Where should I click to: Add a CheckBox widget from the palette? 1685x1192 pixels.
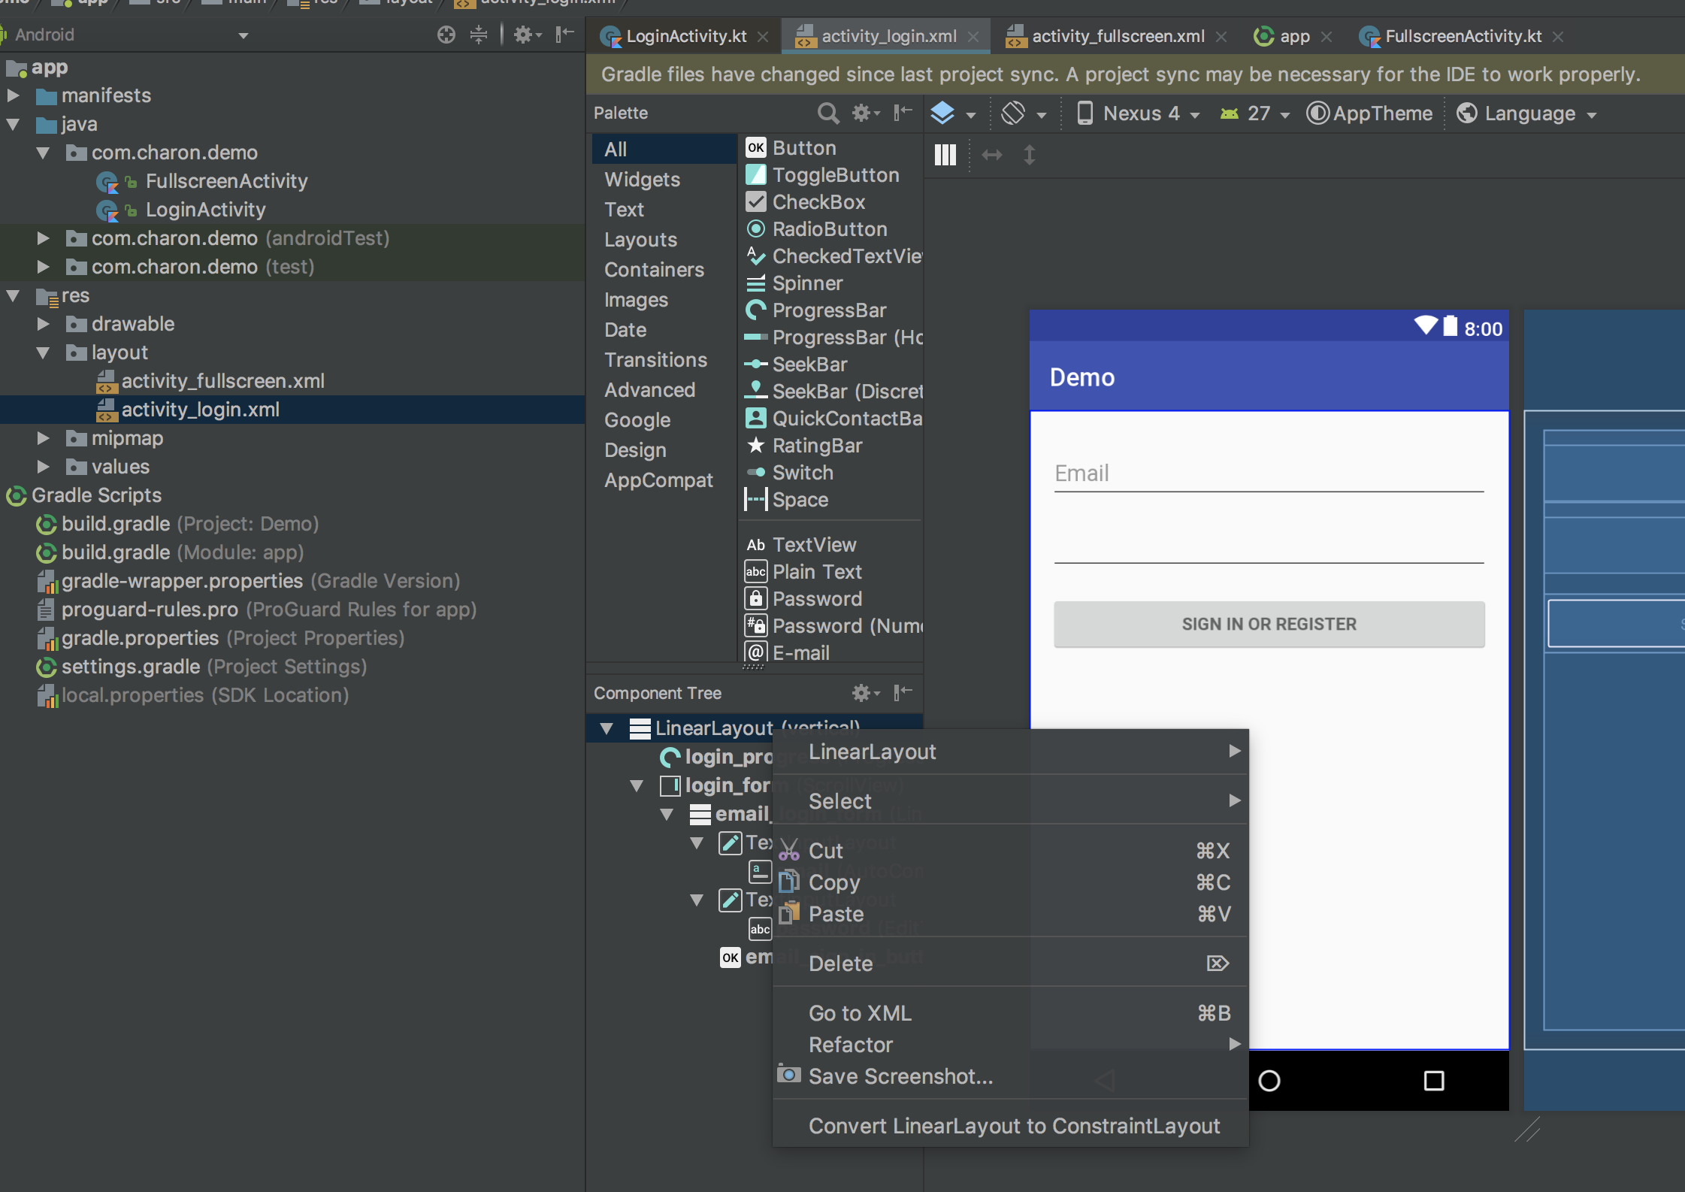[818, 202]
